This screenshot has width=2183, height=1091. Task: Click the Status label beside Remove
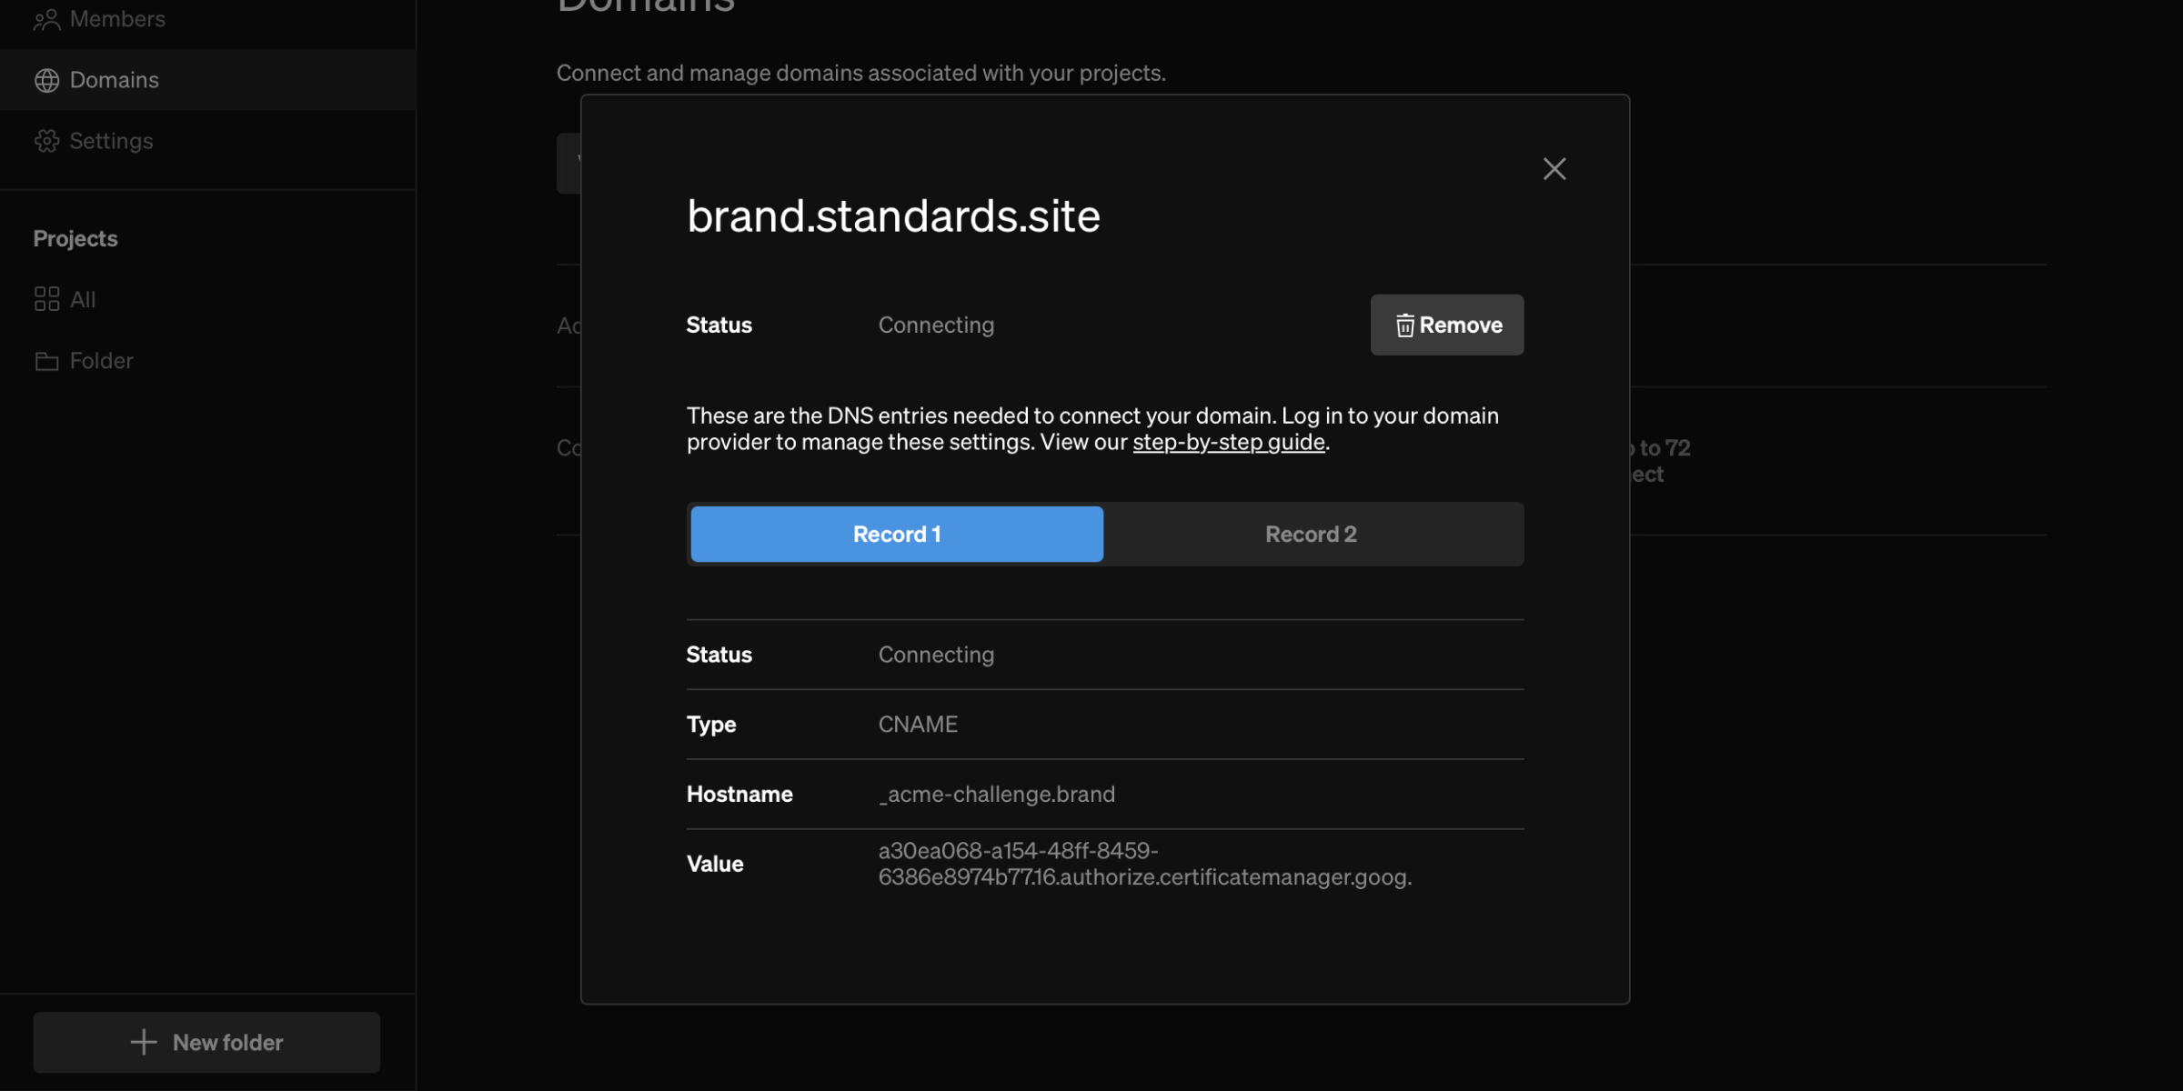(x=719, y=325)
